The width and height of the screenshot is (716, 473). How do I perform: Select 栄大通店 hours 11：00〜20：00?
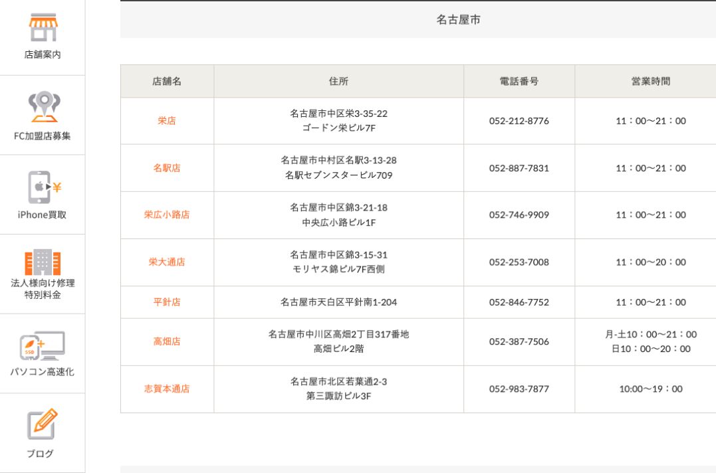[651, 262]
